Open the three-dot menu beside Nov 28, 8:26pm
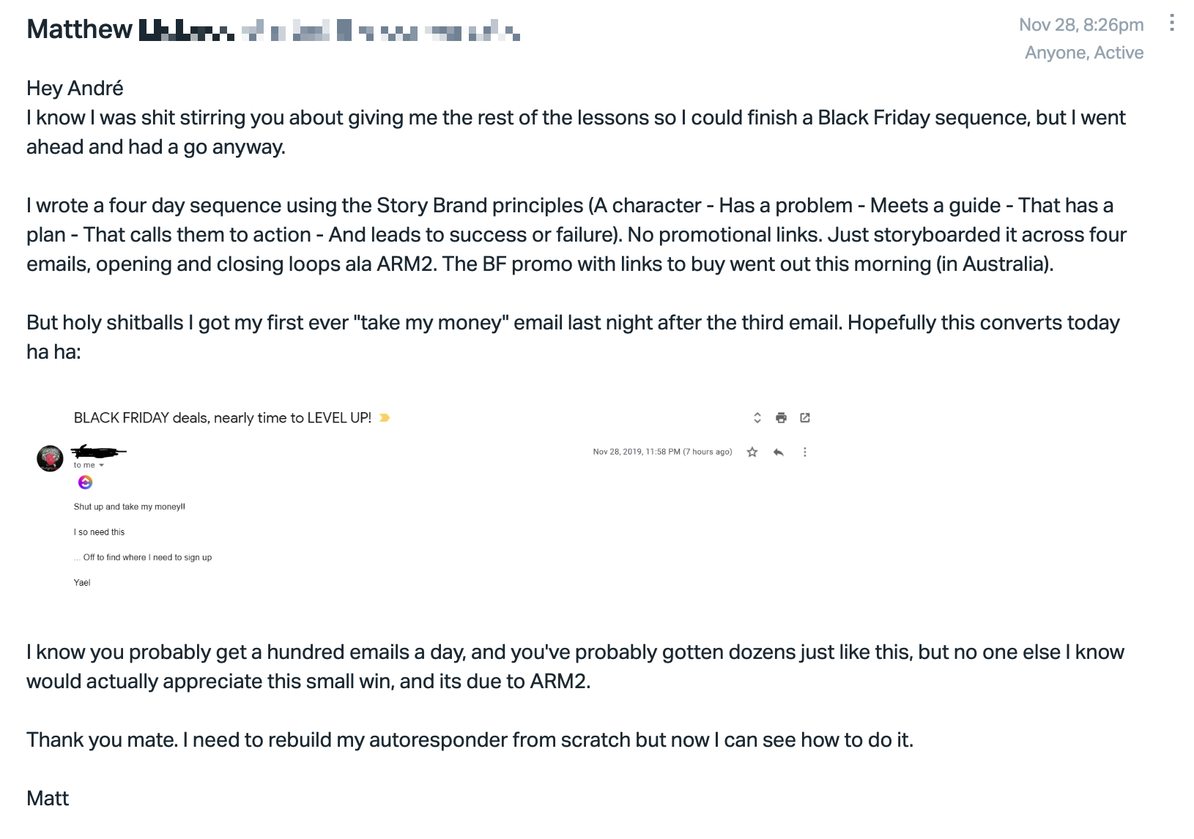 coord(1172,23)
